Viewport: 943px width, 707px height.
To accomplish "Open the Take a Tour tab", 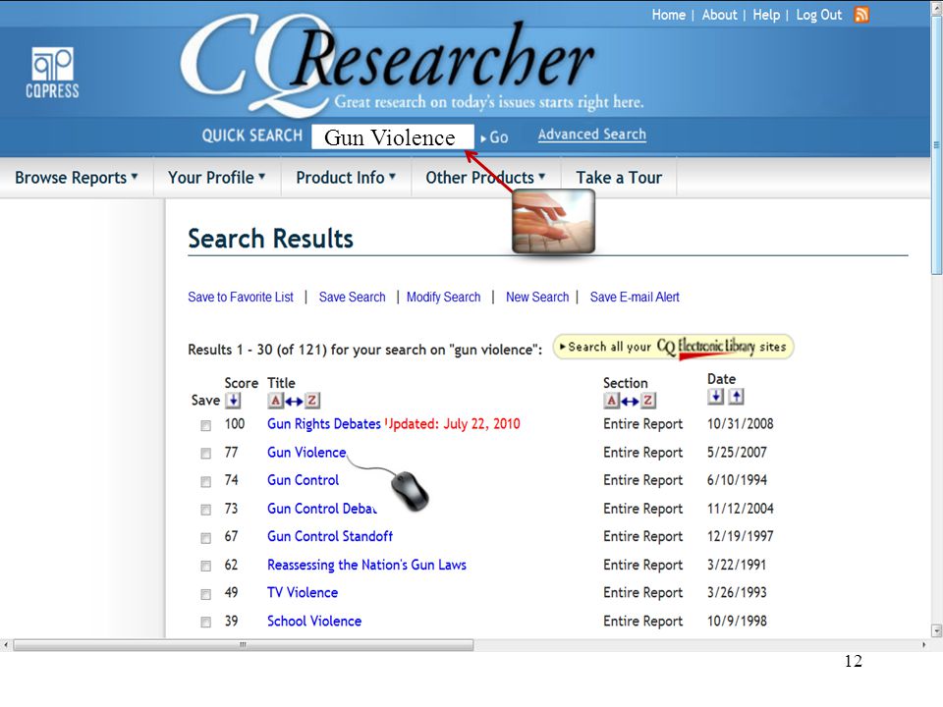I will click(x=619, y=178).
